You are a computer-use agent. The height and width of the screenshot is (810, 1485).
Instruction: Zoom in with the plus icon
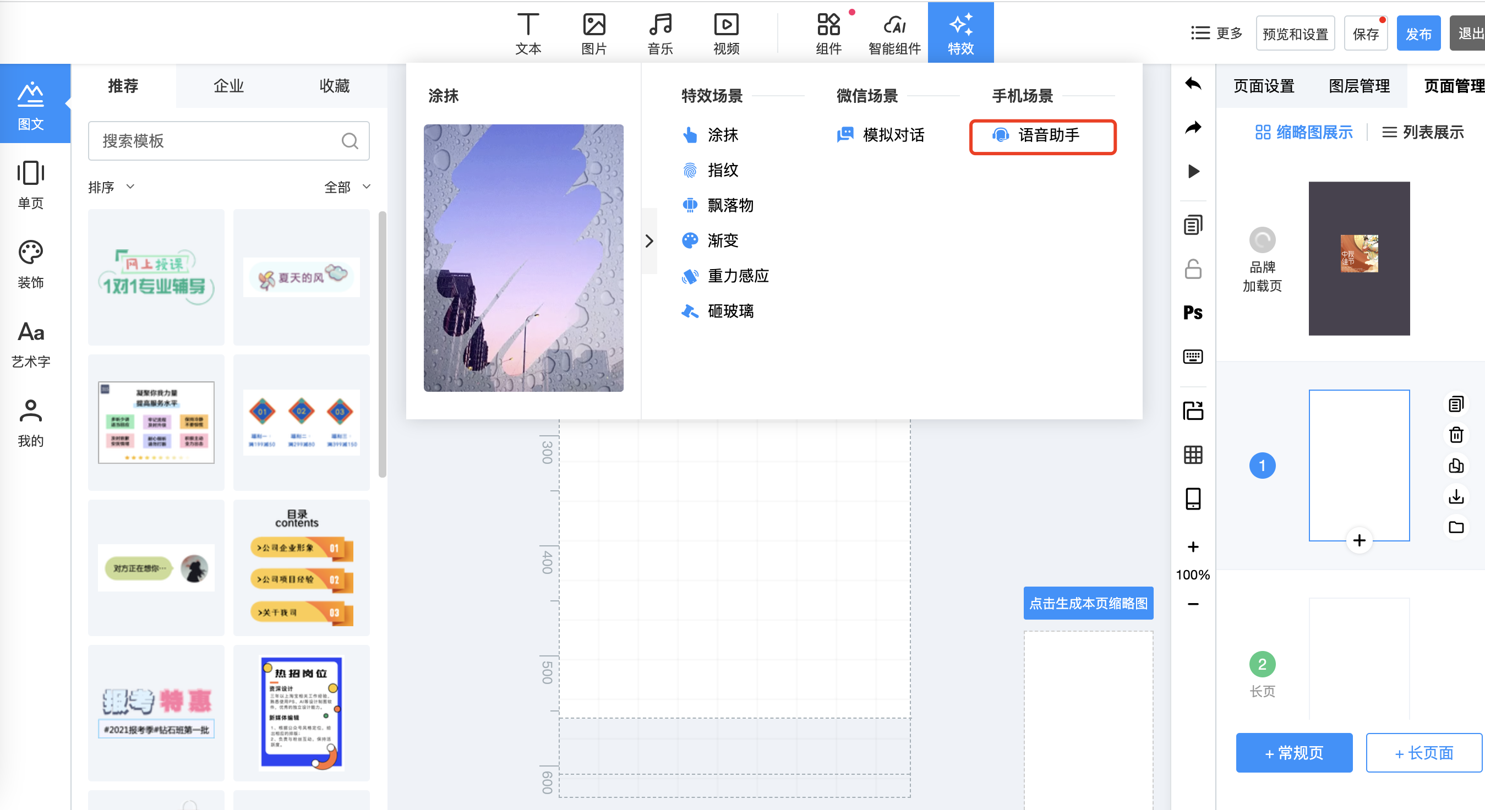pos(1193,546)
